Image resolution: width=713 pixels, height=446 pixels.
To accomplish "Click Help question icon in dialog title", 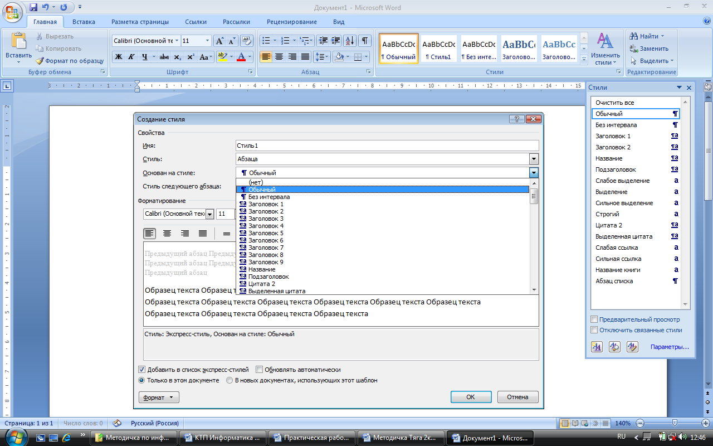I will [516, 119].
